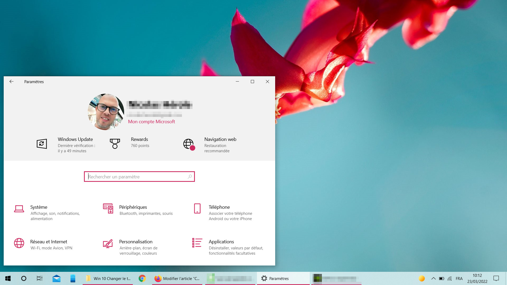Image resolution: width=507 pixels, height=285 pixels.
Task: Select the "Réseau et Internet" category title
Action: click(x=49, y=242)
